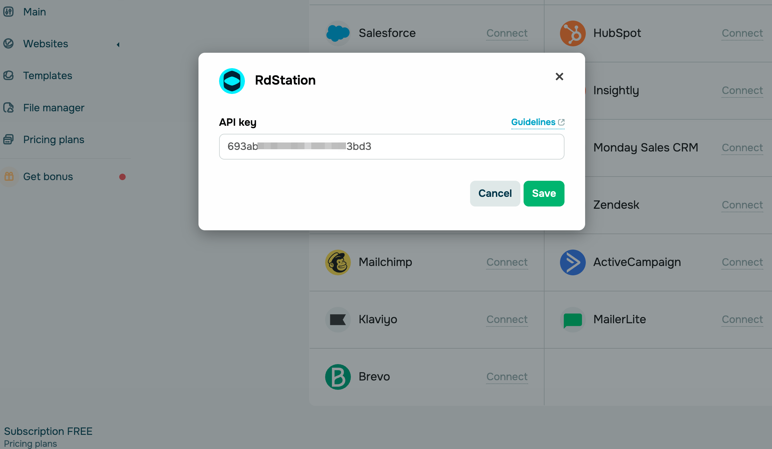This screenshot has height=449, width=772.
Task: Expand the Websites submenu arrow
Action: point(118,44)
